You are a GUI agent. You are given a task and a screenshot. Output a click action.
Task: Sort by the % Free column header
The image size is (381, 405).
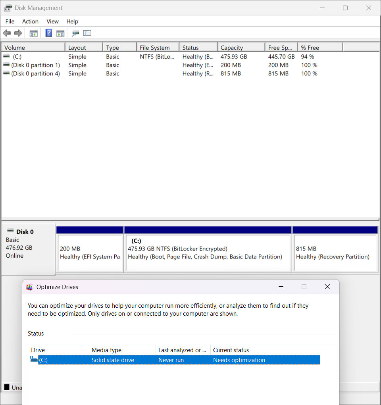pyautogui.click(x=320, y=48)
